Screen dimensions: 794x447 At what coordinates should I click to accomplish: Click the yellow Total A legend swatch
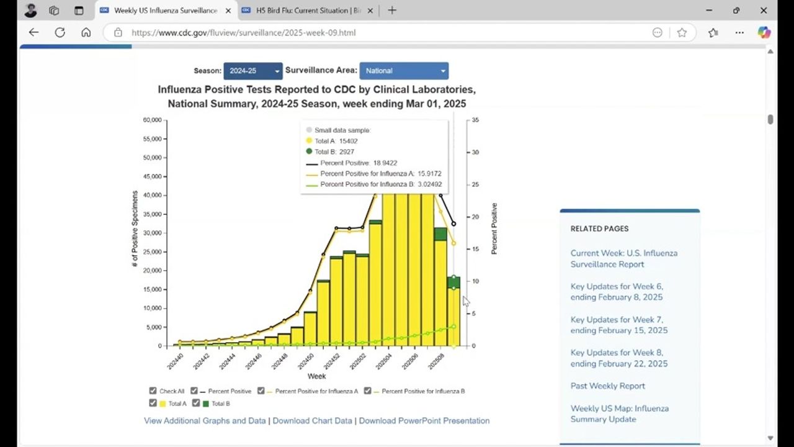tap(163, 404)
